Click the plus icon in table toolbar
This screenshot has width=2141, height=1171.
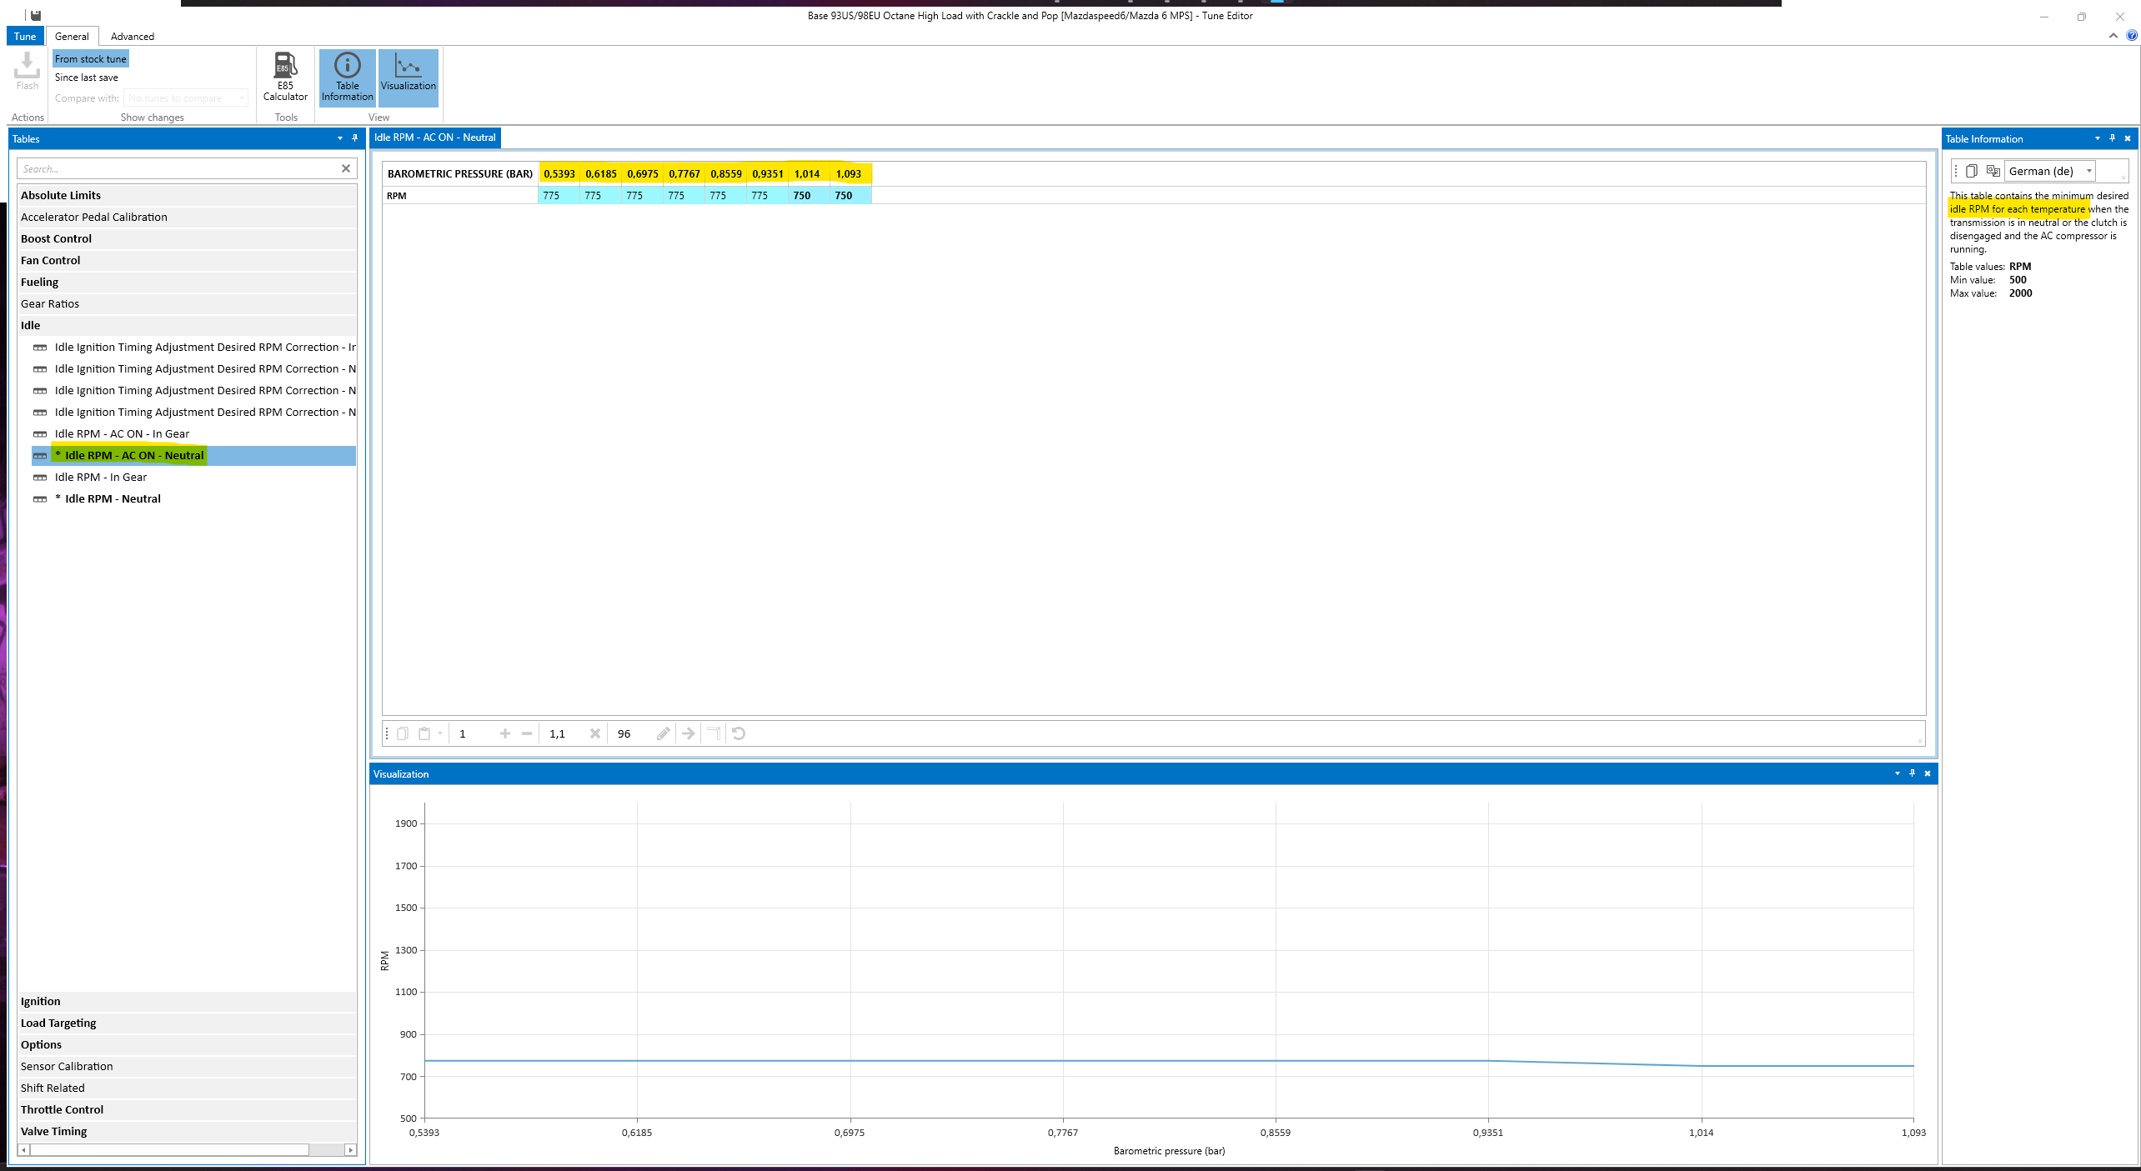(504, 733)
